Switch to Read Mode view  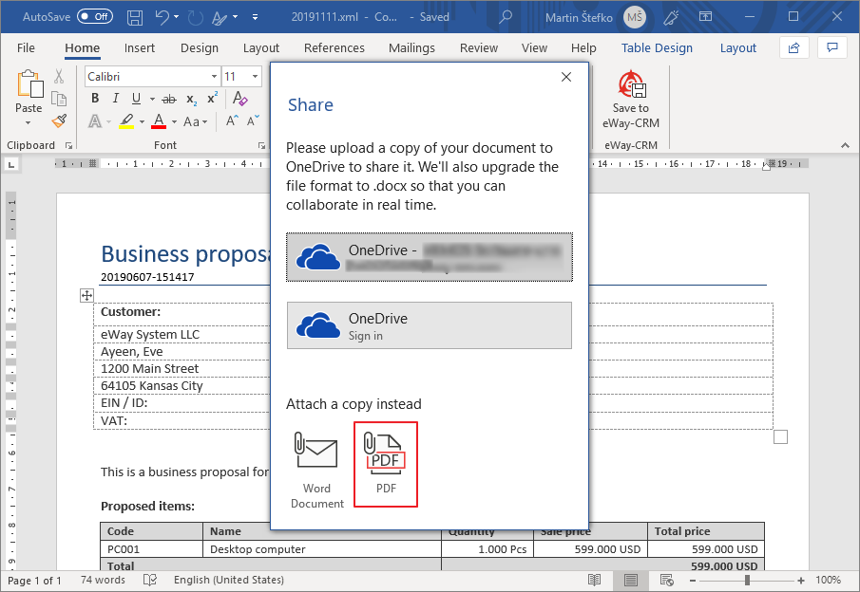click(594, 580)
